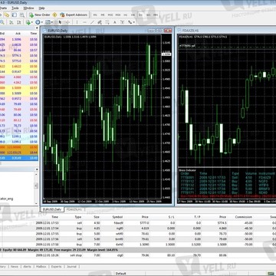Open MetaEditor via the yellow diamond icon
Image resolution: width=276 pixels, height=276 pixels.
(54, 15)
